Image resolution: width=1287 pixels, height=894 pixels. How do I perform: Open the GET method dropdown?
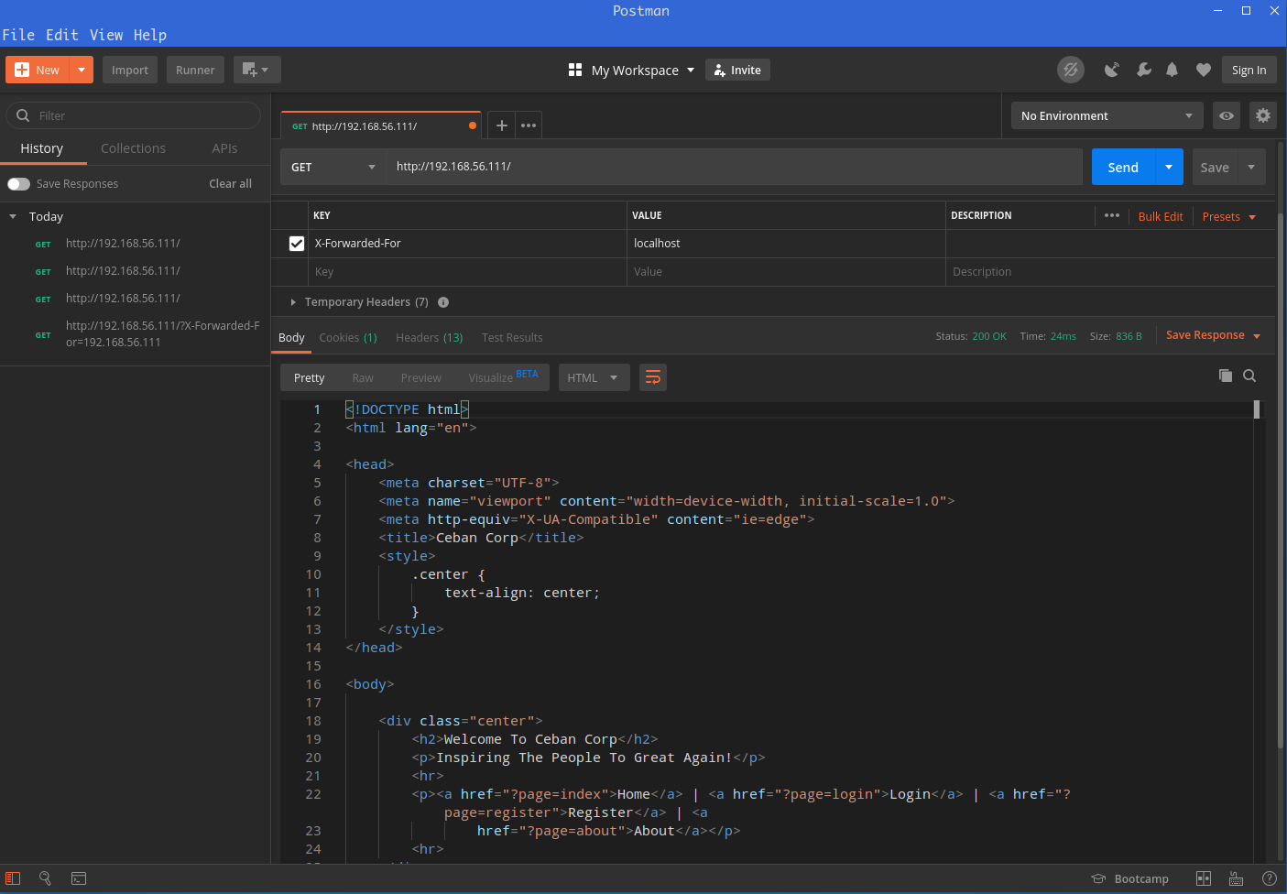pos(333,167)
